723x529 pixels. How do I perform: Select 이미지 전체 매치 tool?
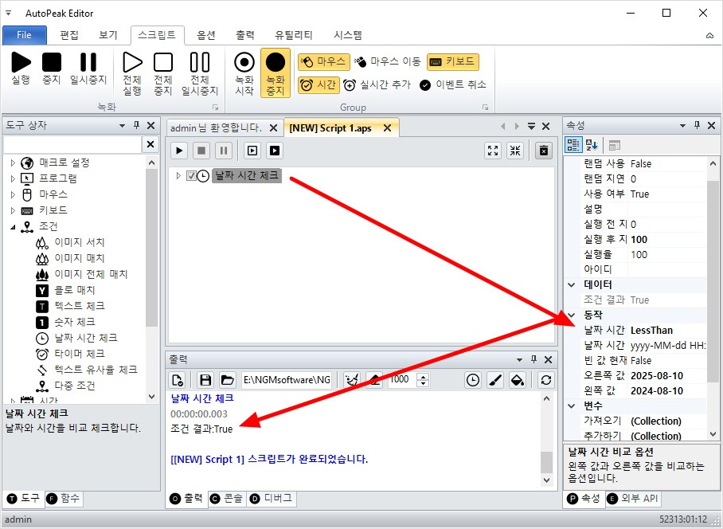(81, 274)
